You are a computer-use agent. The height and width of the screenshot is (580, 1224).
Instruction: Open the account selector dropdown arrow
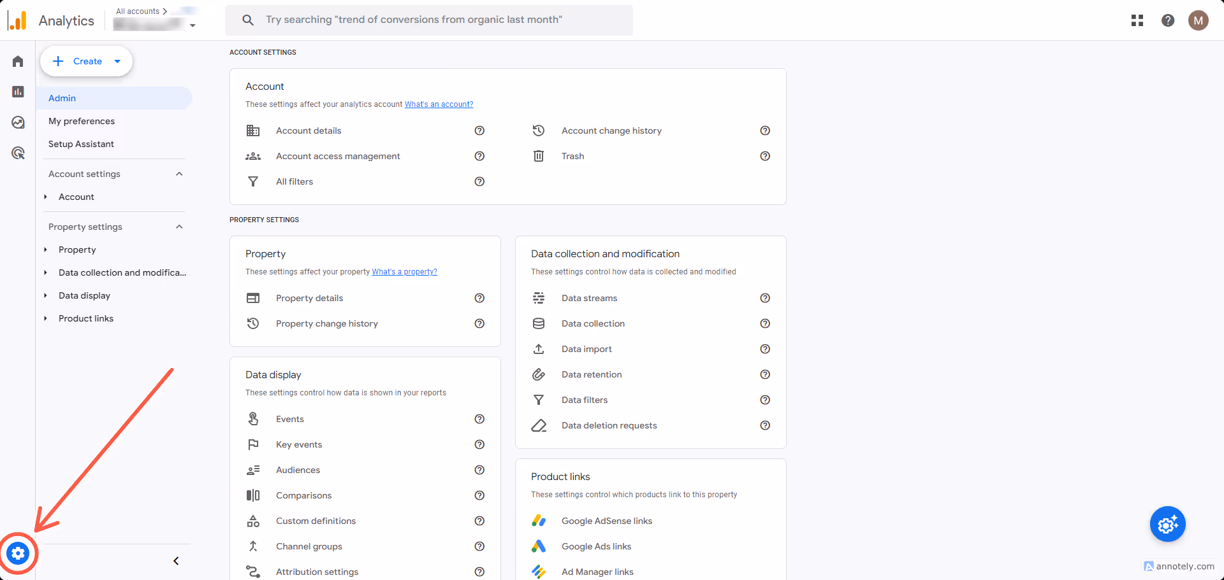pos(193,25)
